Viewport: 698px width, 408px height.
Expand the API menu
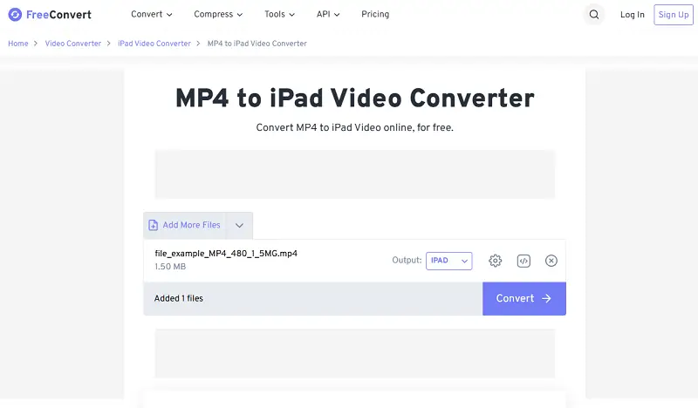(x=328, y=14)
